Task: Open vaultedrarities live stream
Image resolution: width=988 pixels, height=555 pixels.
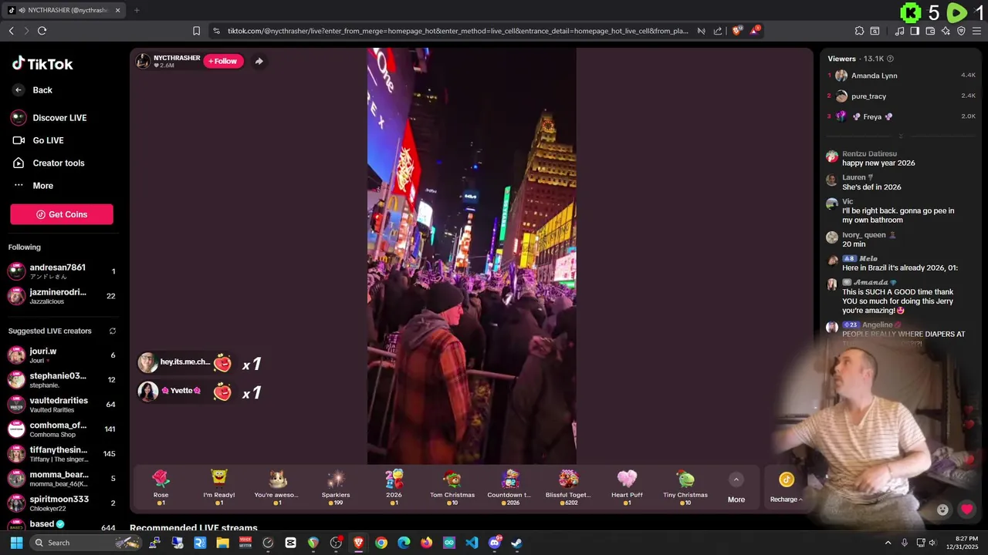Action: point(62,405)
